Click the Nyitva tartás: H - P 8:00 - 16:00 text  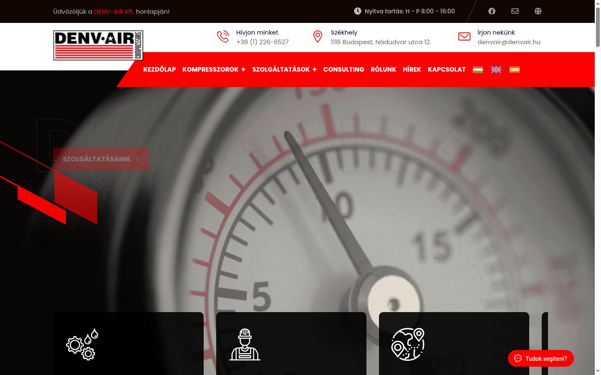coord(410,11)
